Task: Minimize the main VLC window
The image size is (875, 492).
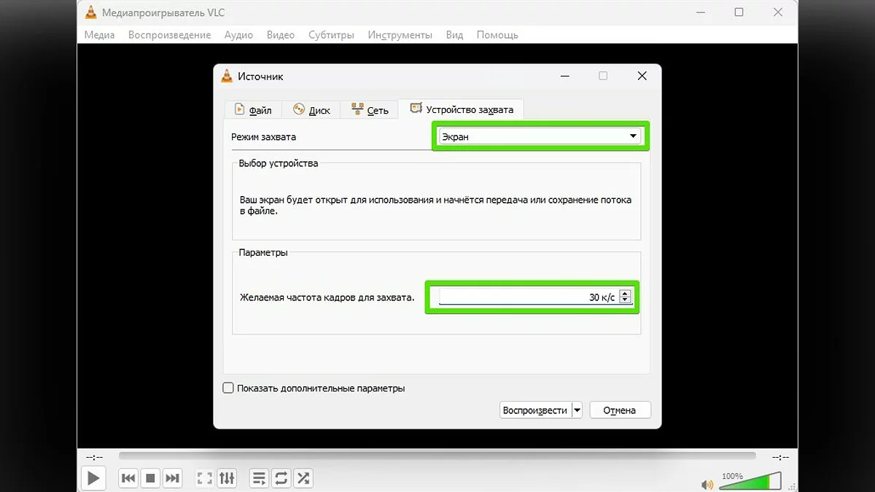Action: (x=701, y=12)
